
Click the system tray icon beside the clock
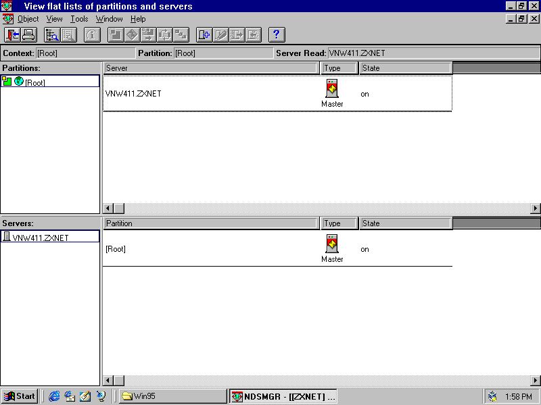point(493,397)
